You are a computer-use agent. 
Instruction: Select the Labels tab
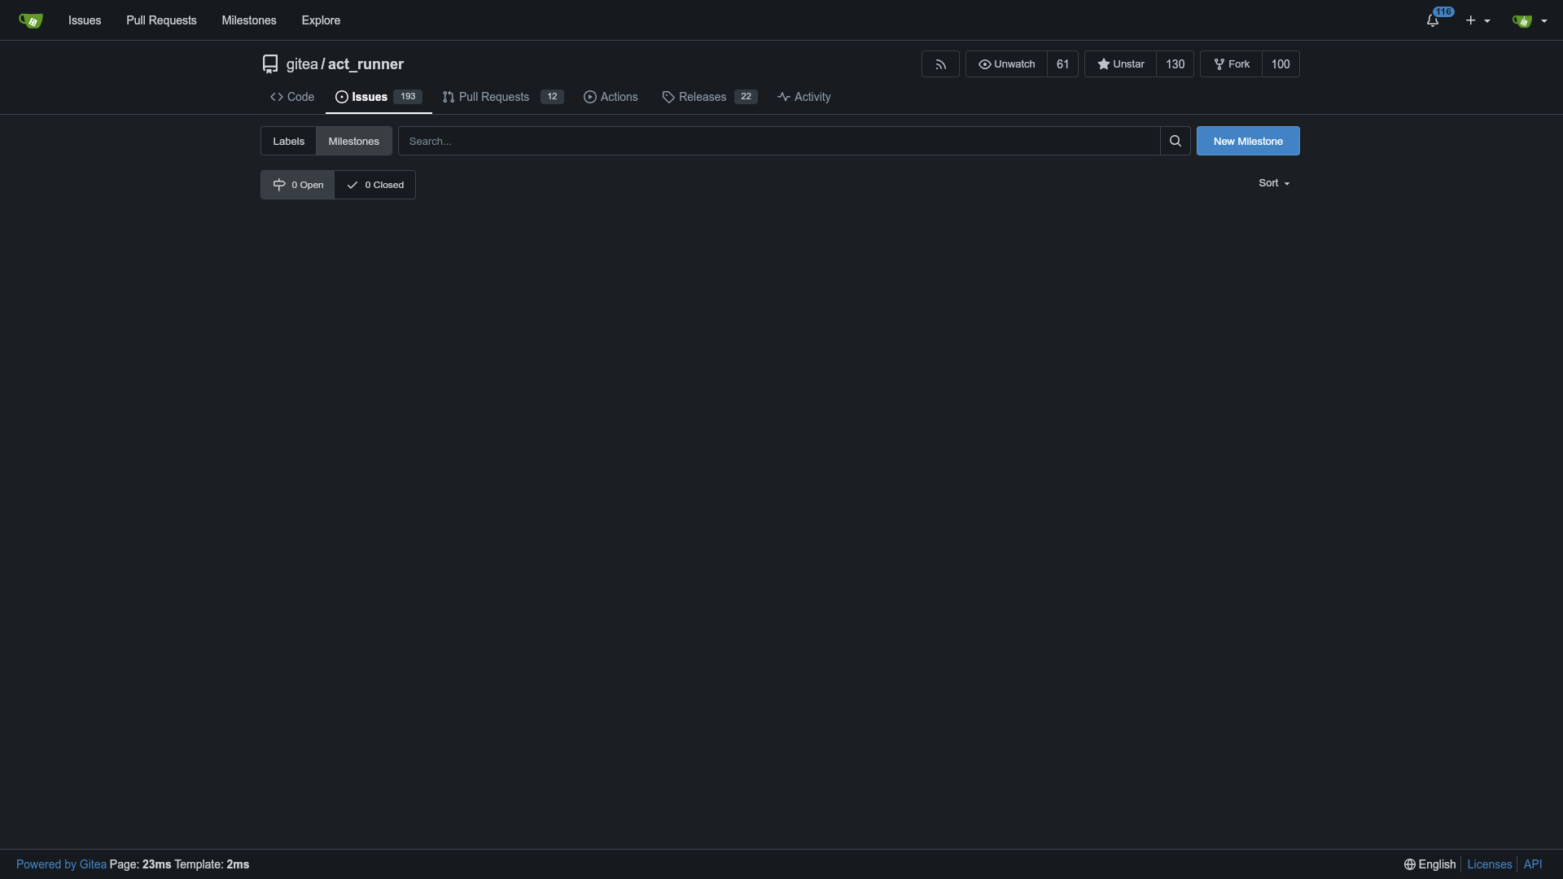[289, 141]
